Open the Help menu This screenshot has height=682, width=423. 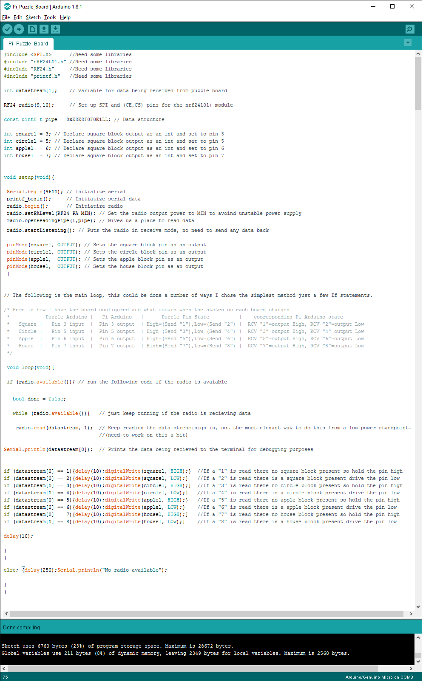65,17
